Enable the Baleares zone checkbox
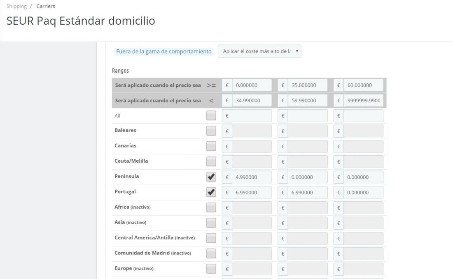 [211, 131]
